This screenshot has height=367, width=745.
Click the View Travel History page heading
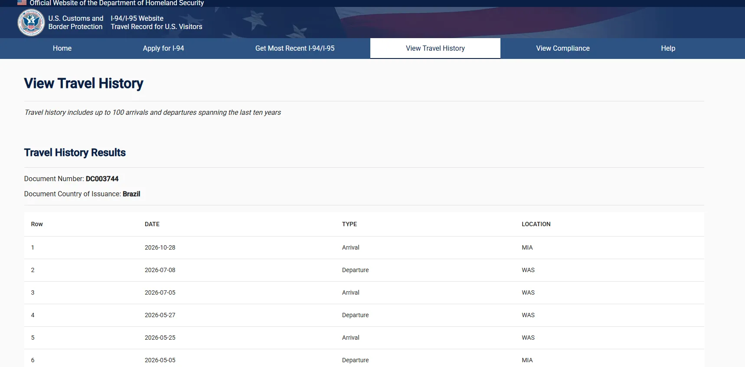pyautogui.click(x=84, y=83)
